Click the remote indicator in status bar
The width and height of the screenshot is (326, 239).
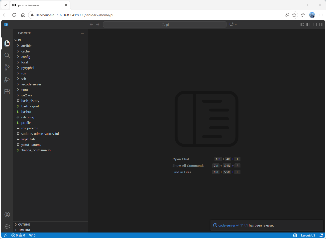[5, 235]
